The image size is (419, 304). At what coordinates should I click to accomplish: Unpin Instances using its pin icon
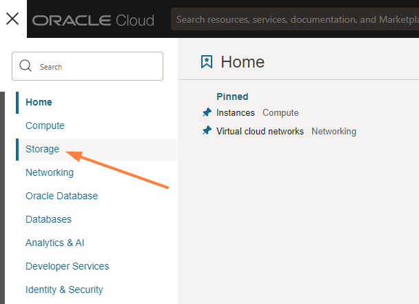[207, 113]
